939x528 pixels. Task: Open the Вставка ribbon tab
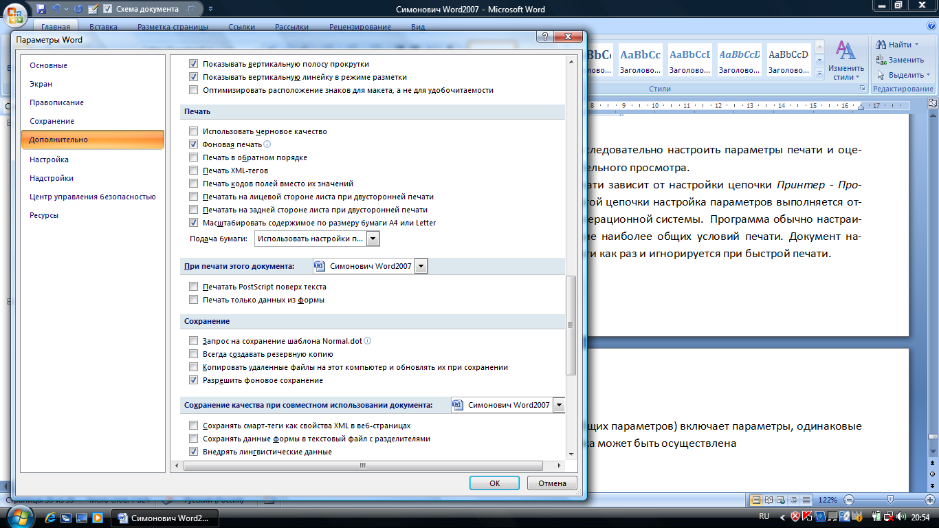(103, 27)
